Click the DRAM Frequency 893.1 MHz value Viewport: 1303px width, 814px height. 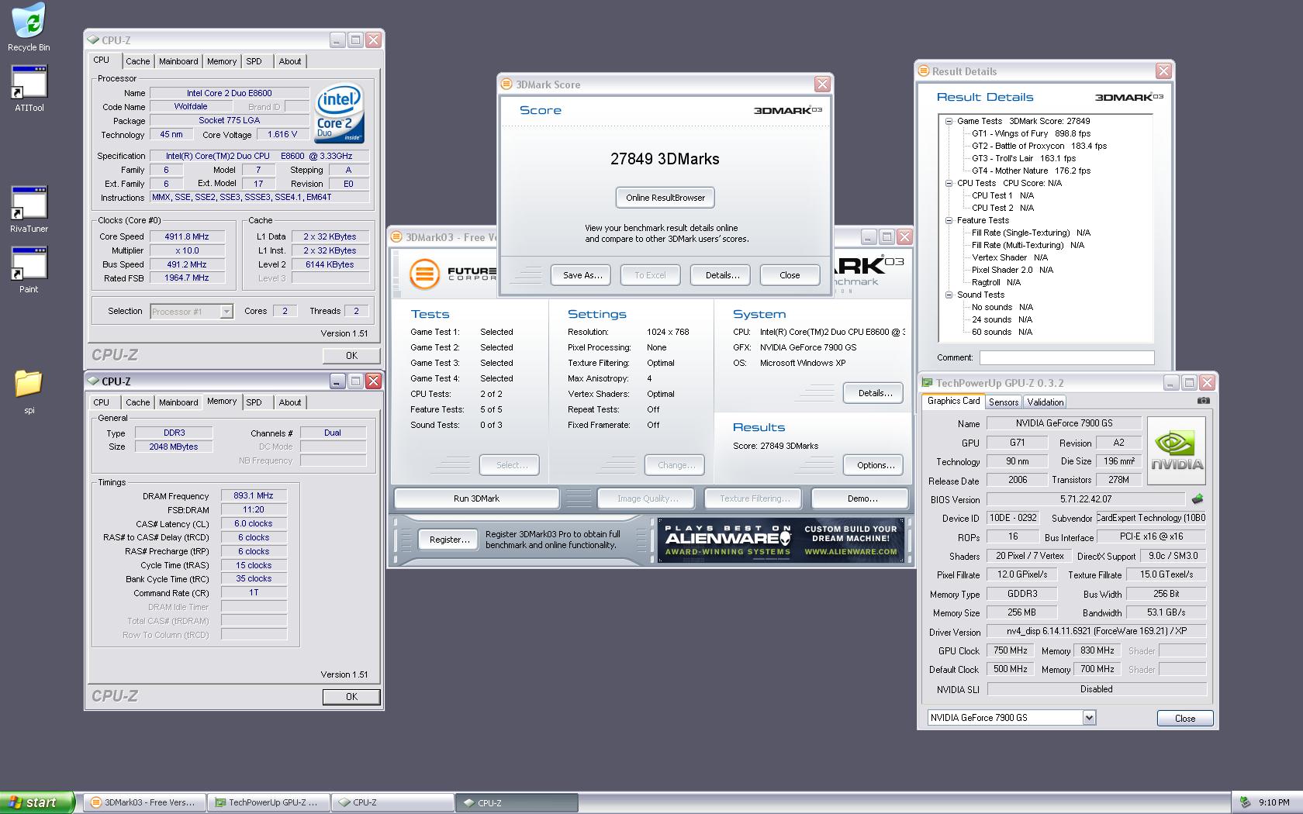pos(254,495)
